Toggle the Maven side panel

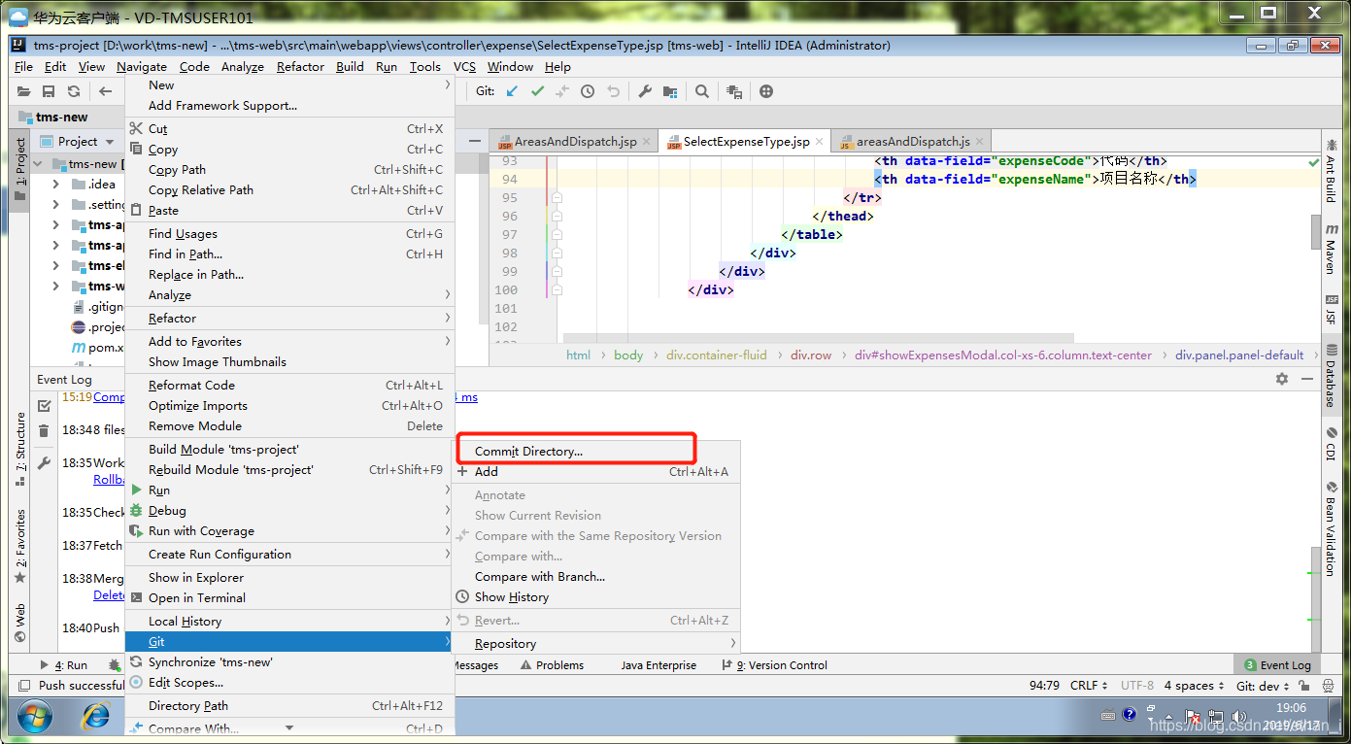click(1332, 249)
